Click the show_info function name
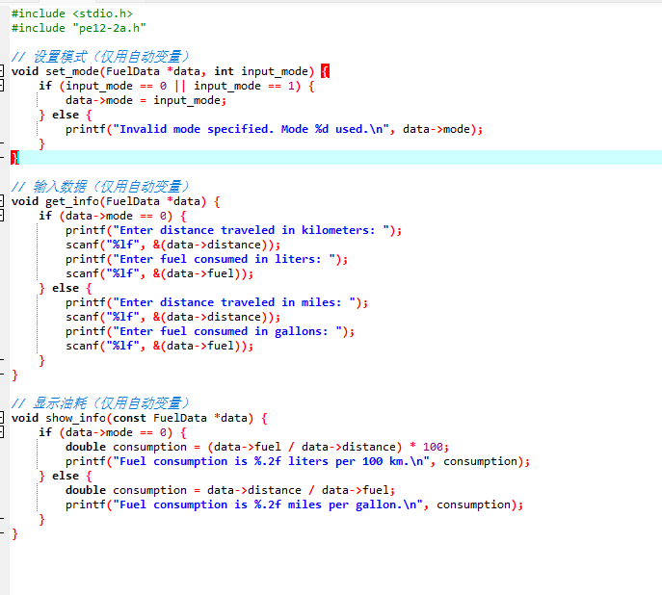Image resolution: width=662 pixels, height=595 pixels. (75, 418)
